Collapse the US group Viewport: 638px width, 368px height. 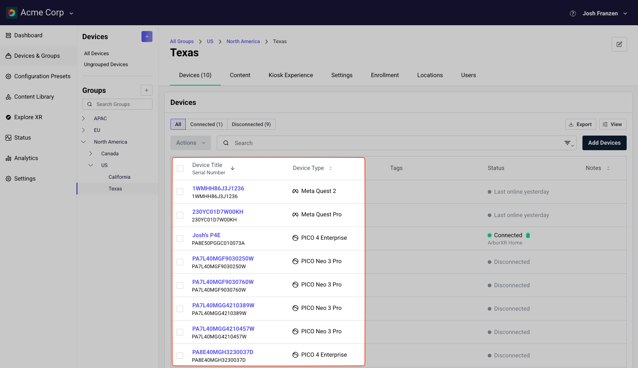[x=91, y=165]
